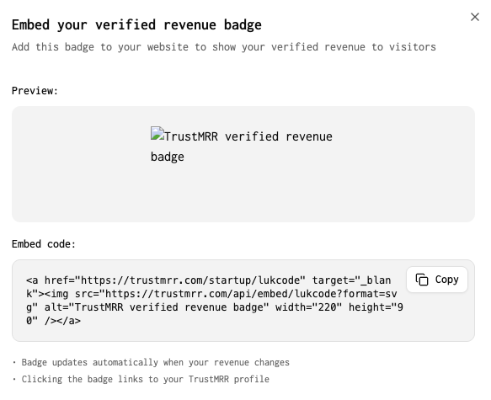Click the "Embed code:" label
Screen dimensions: 491x400
tap(44, 244)
